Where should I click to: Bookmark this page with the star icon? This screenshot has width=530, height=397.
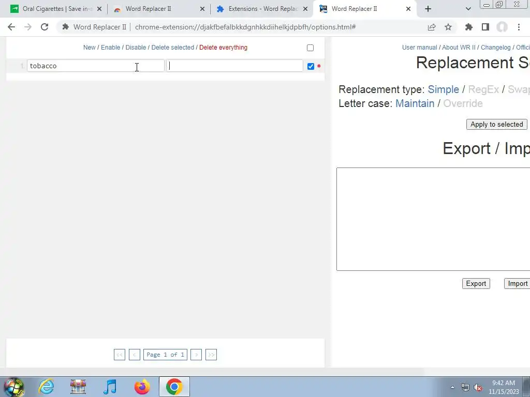(x=448, y=27)
